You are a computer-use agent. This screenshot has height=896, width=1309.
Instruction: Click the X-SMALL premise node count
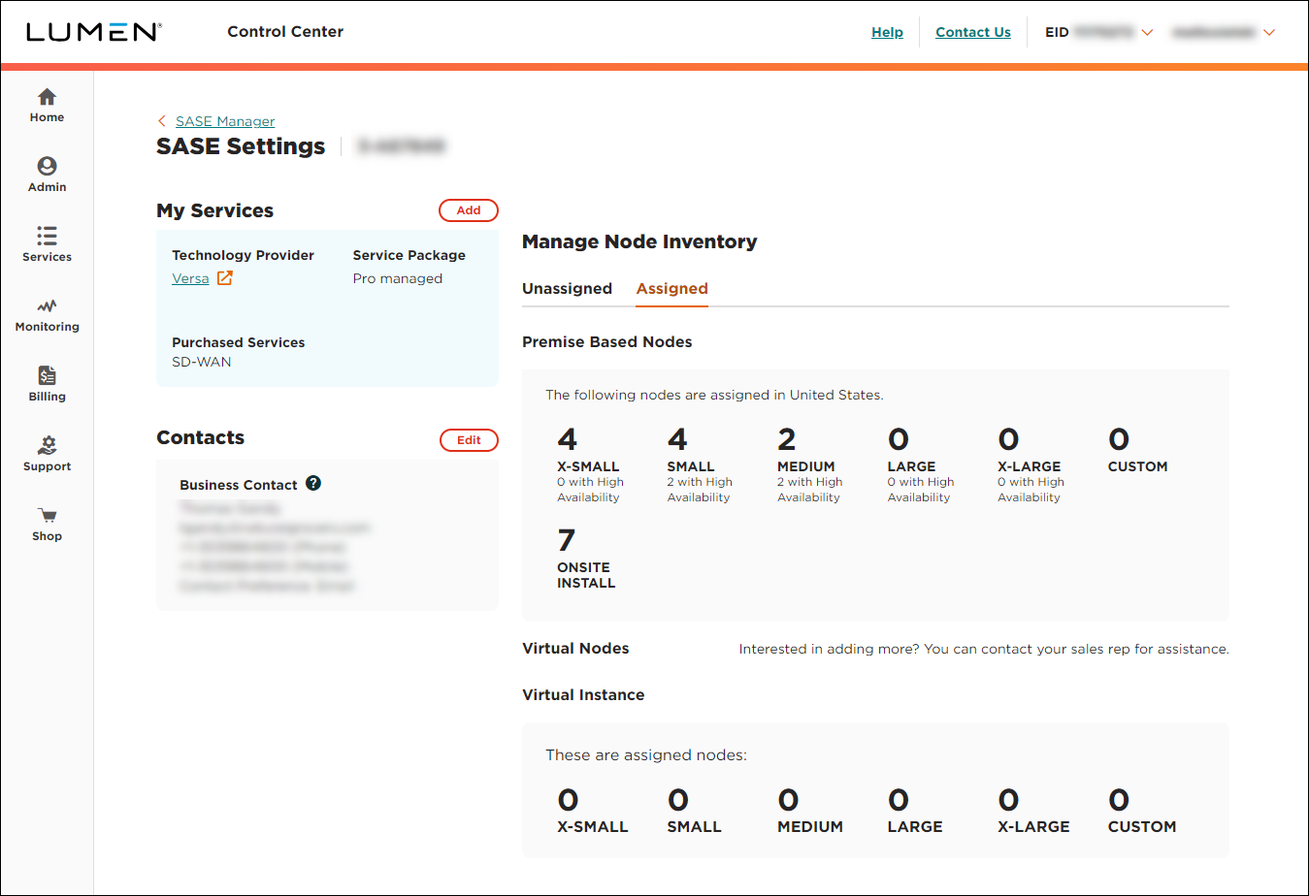point(568,439)
